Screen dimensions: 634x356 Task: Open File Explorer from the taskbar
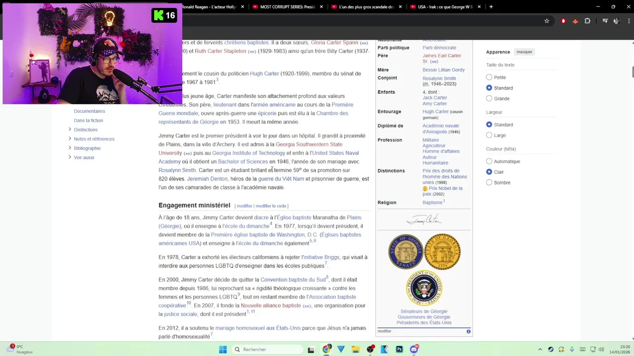pos(356,350)
